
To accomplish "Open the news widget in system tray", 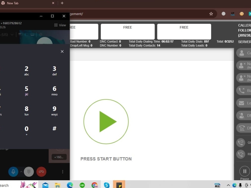I will pyautogui.click(x=217, y=185).
